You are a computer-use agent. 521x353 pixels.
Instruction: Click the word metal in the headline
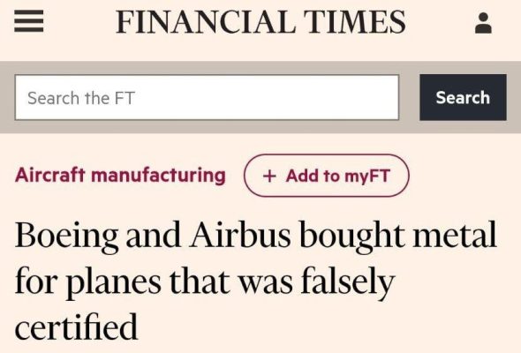tap(455, 235)
